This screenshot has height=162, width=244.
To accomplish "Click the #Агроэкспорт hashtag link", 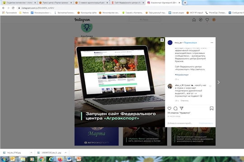I will [x=182, y=75].
